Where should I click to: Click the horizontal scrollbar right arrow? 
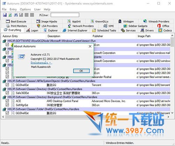click(168, 117)
